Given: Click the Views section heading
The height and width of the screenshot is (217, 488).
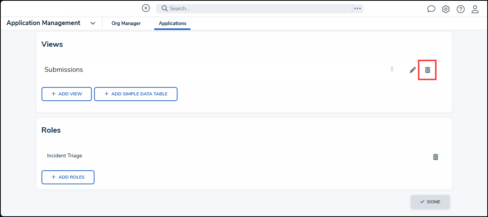Looking at the screenshot, I should (x=52, y=44).
